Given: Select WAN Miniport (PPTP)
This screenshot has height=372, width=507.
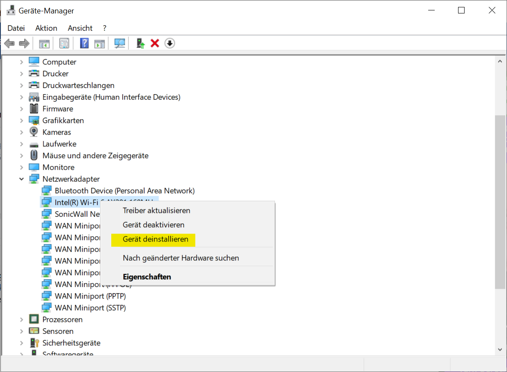Looking at the screenshot, I should click(90, 296).
